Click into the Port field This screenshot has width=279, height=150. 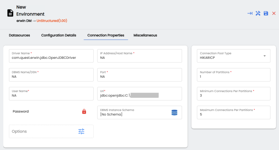click(139, 77)
